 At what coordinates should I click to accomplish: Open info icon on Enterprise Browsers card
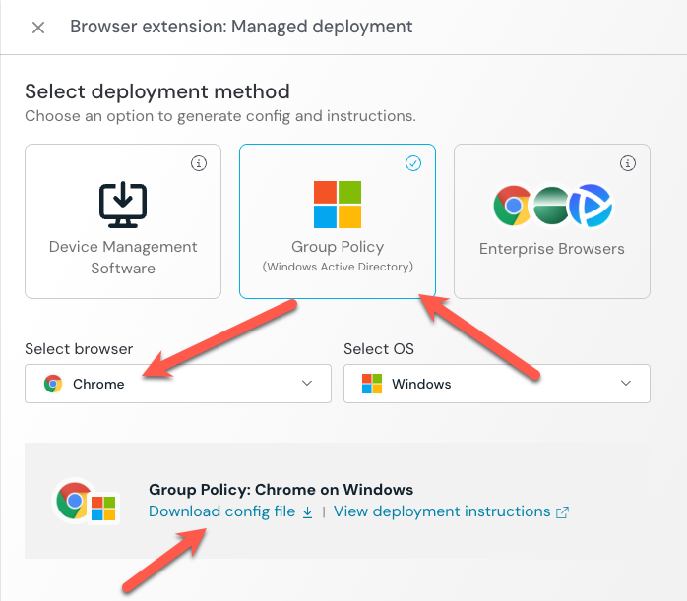[x=628, y=163]
